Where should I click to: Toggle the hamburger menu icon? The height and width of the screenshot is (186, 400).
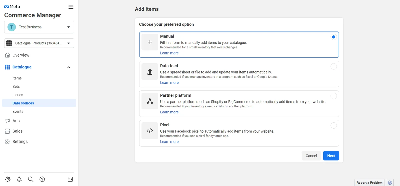(71, 7)
